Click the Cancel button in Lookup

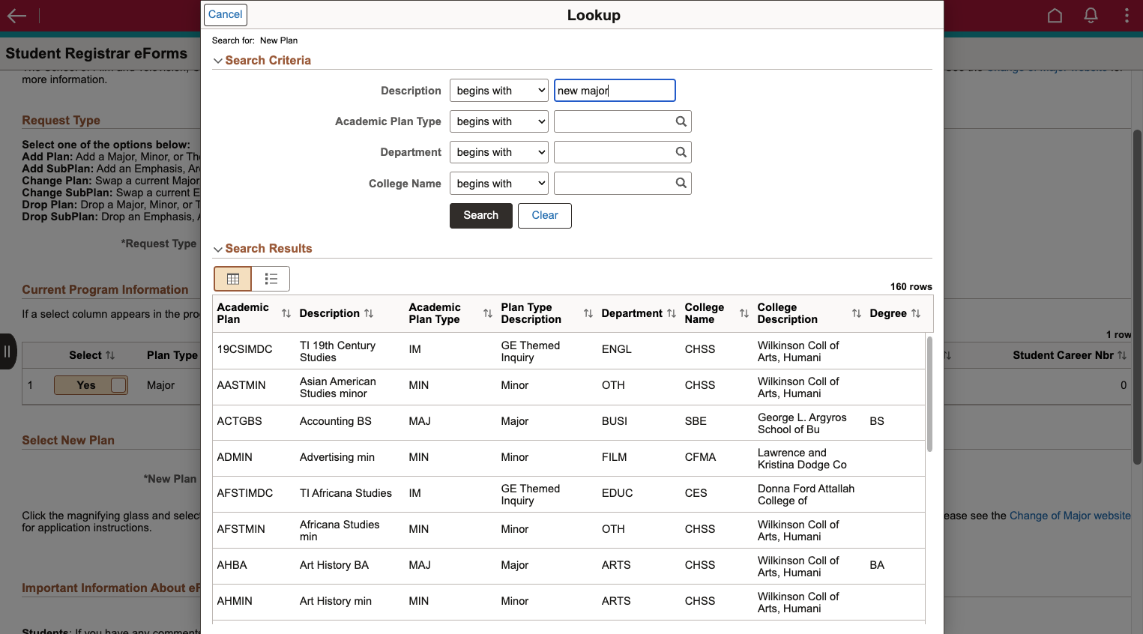(226, 15)
